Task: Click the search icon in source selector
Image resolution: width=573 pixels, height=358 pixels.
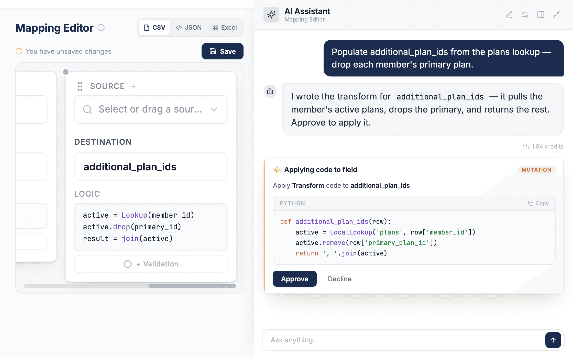Action: tap(87, 109)
